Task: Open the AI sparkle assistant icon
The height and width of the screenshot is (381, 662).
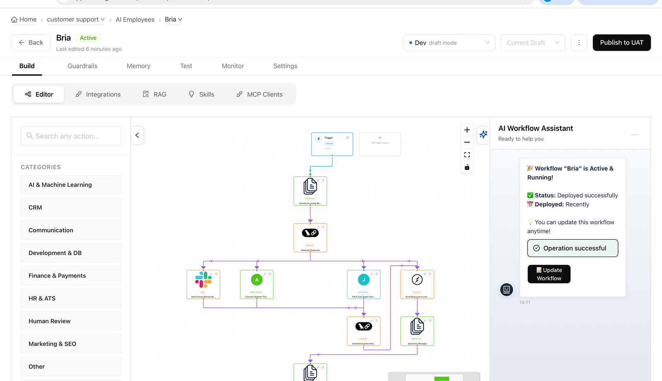Action: click(483, 135)
